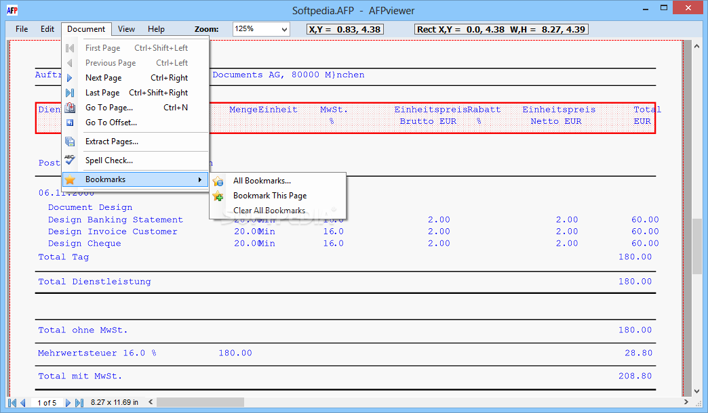Click the Go To Page icon in menu
The width and height of the screenshot is (708, 413).
click(x=70, y=107)
